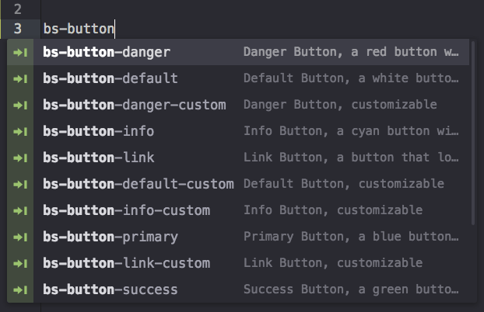Screen dimensions: 484x312
Task: Click the bs-button text on line 3
Action: coord(79,29)
